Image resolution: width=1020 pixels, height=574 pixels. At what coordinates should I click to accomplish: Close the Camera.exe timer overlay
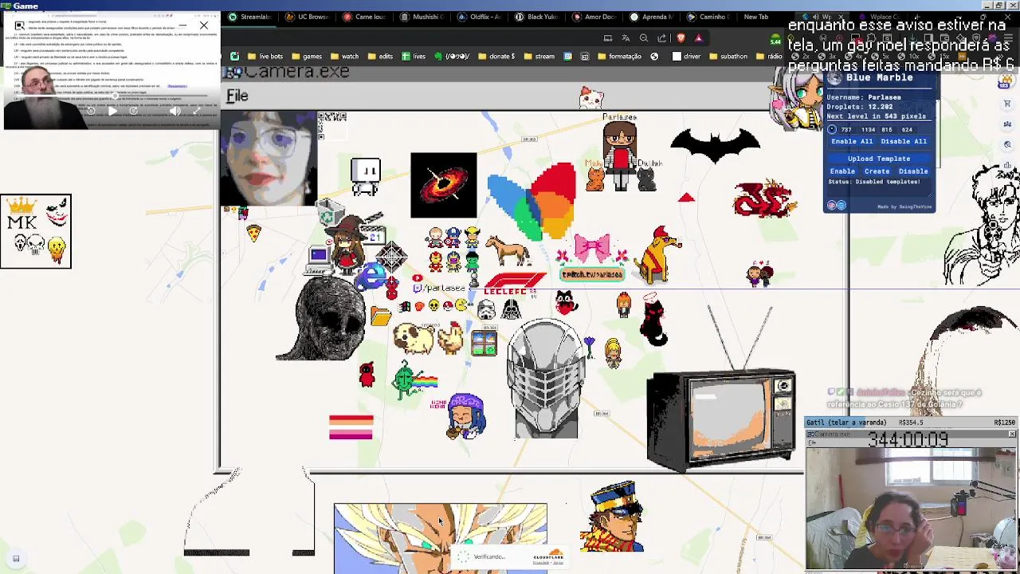tap(1012, 434)
